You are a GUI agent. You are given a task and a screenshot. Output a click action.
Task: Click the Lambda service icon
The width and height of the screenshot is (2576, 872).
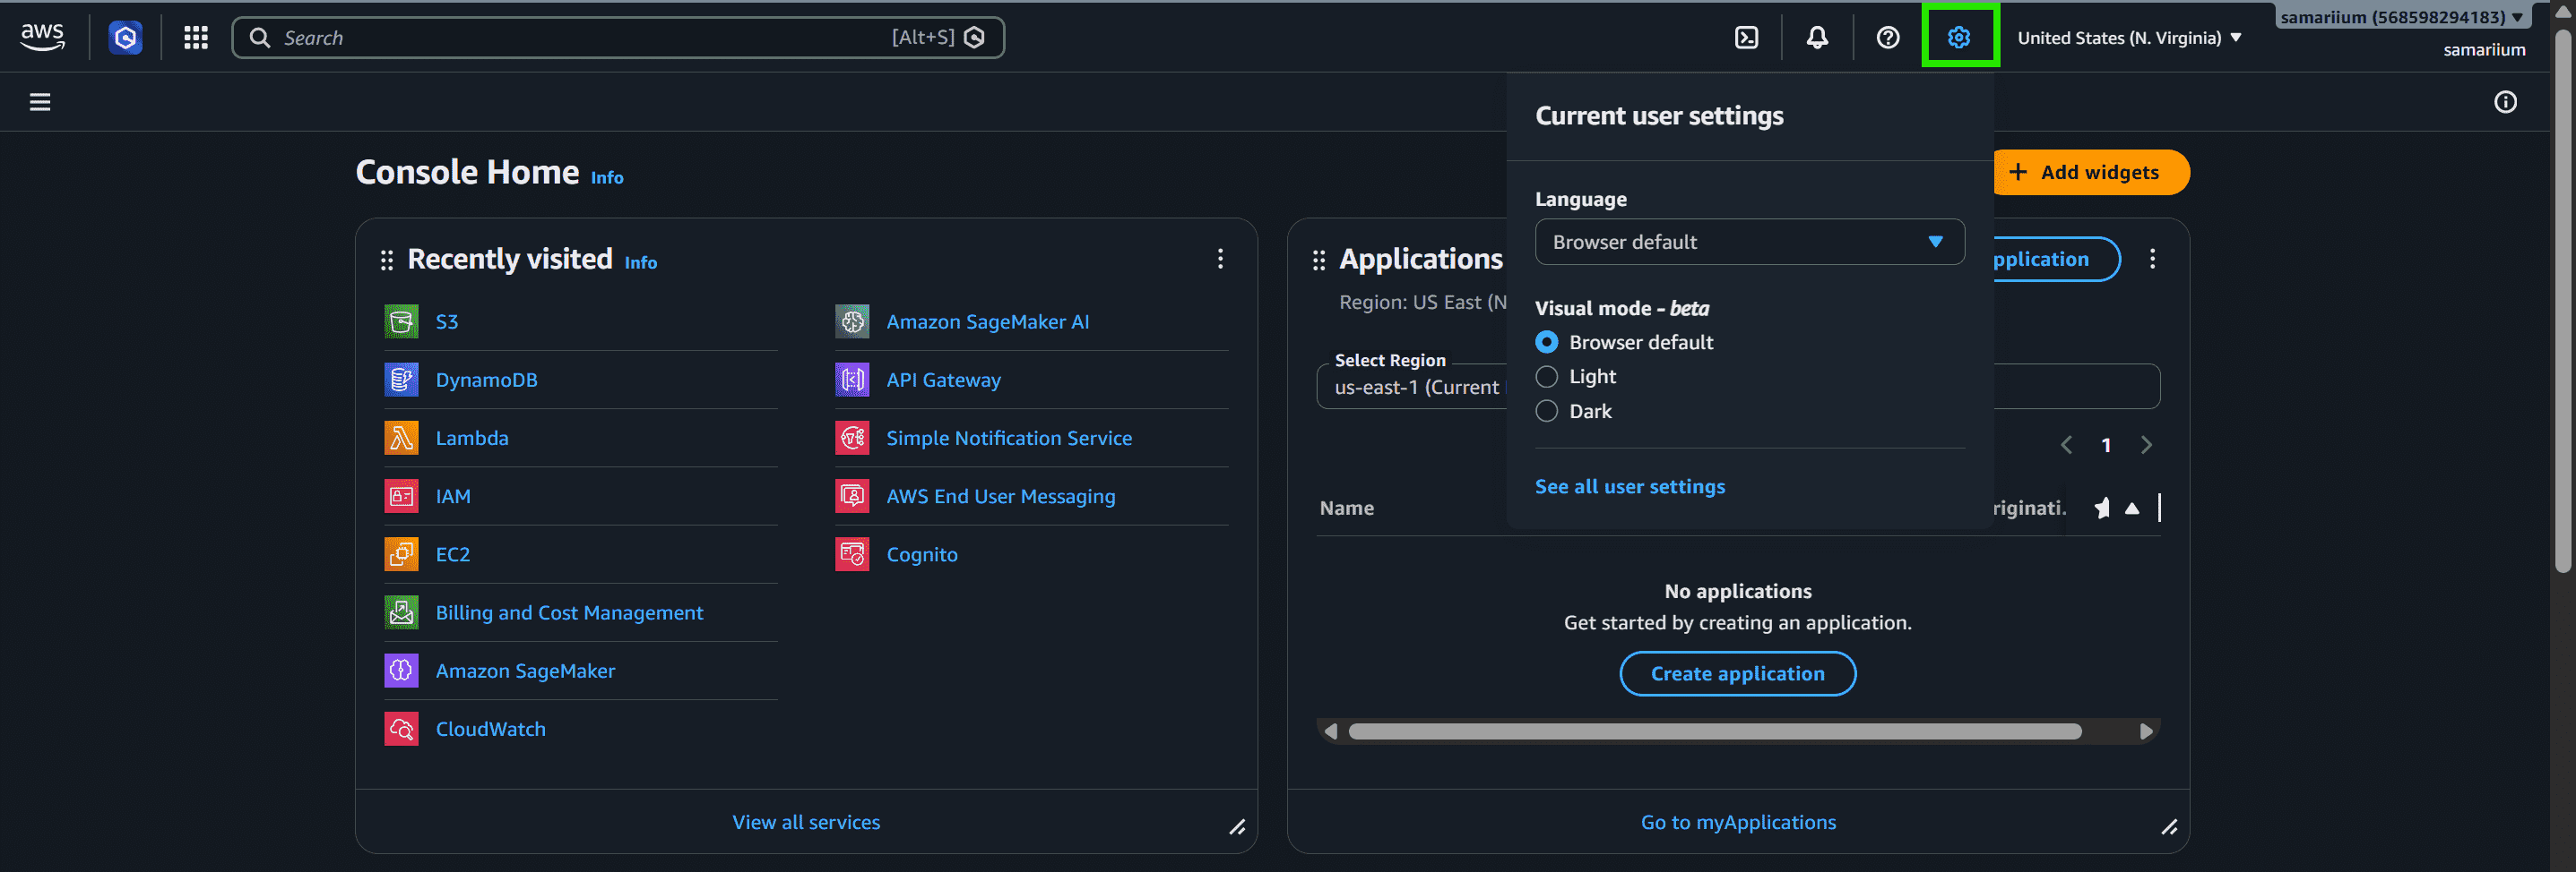pyautogui.click(x=401, y=438)
